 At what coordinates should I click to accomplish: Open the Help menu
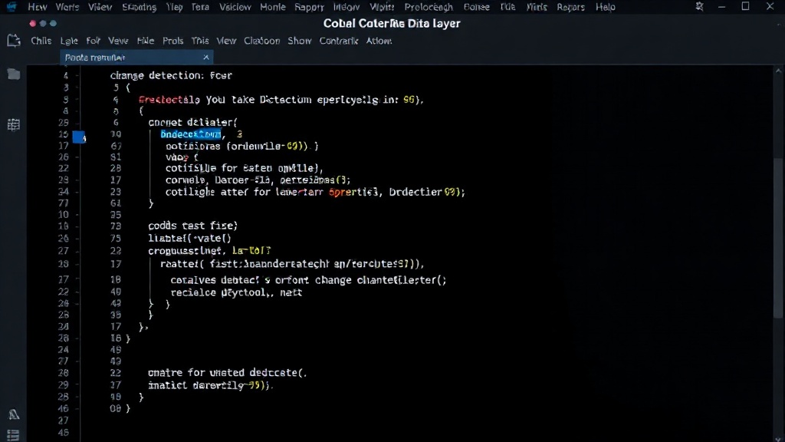pyautogui.click(x=606, y=7)
